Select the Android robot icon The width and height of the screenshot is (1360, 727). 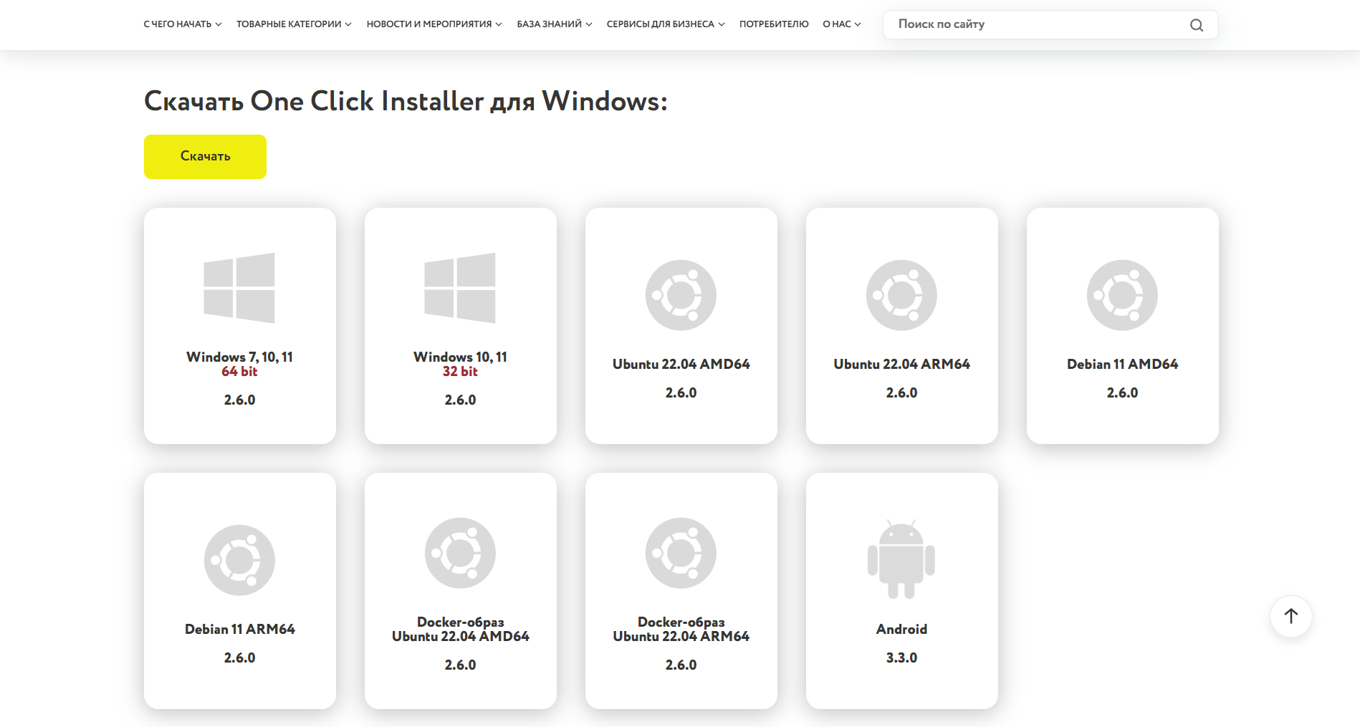coord(901,559)
